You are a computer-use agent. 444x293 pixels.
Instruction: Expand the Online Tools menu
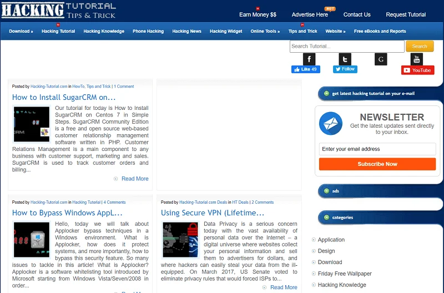(x=265, y=31)
